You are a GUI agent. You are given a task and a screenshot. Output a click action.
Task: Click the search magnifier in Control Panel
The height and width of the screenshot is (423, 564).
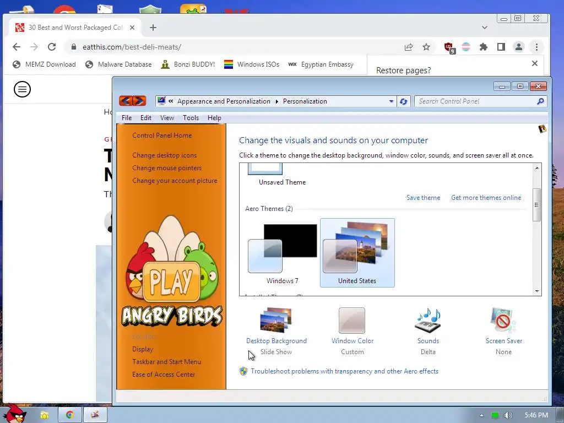pyautogui.click(x=540, y=101)
